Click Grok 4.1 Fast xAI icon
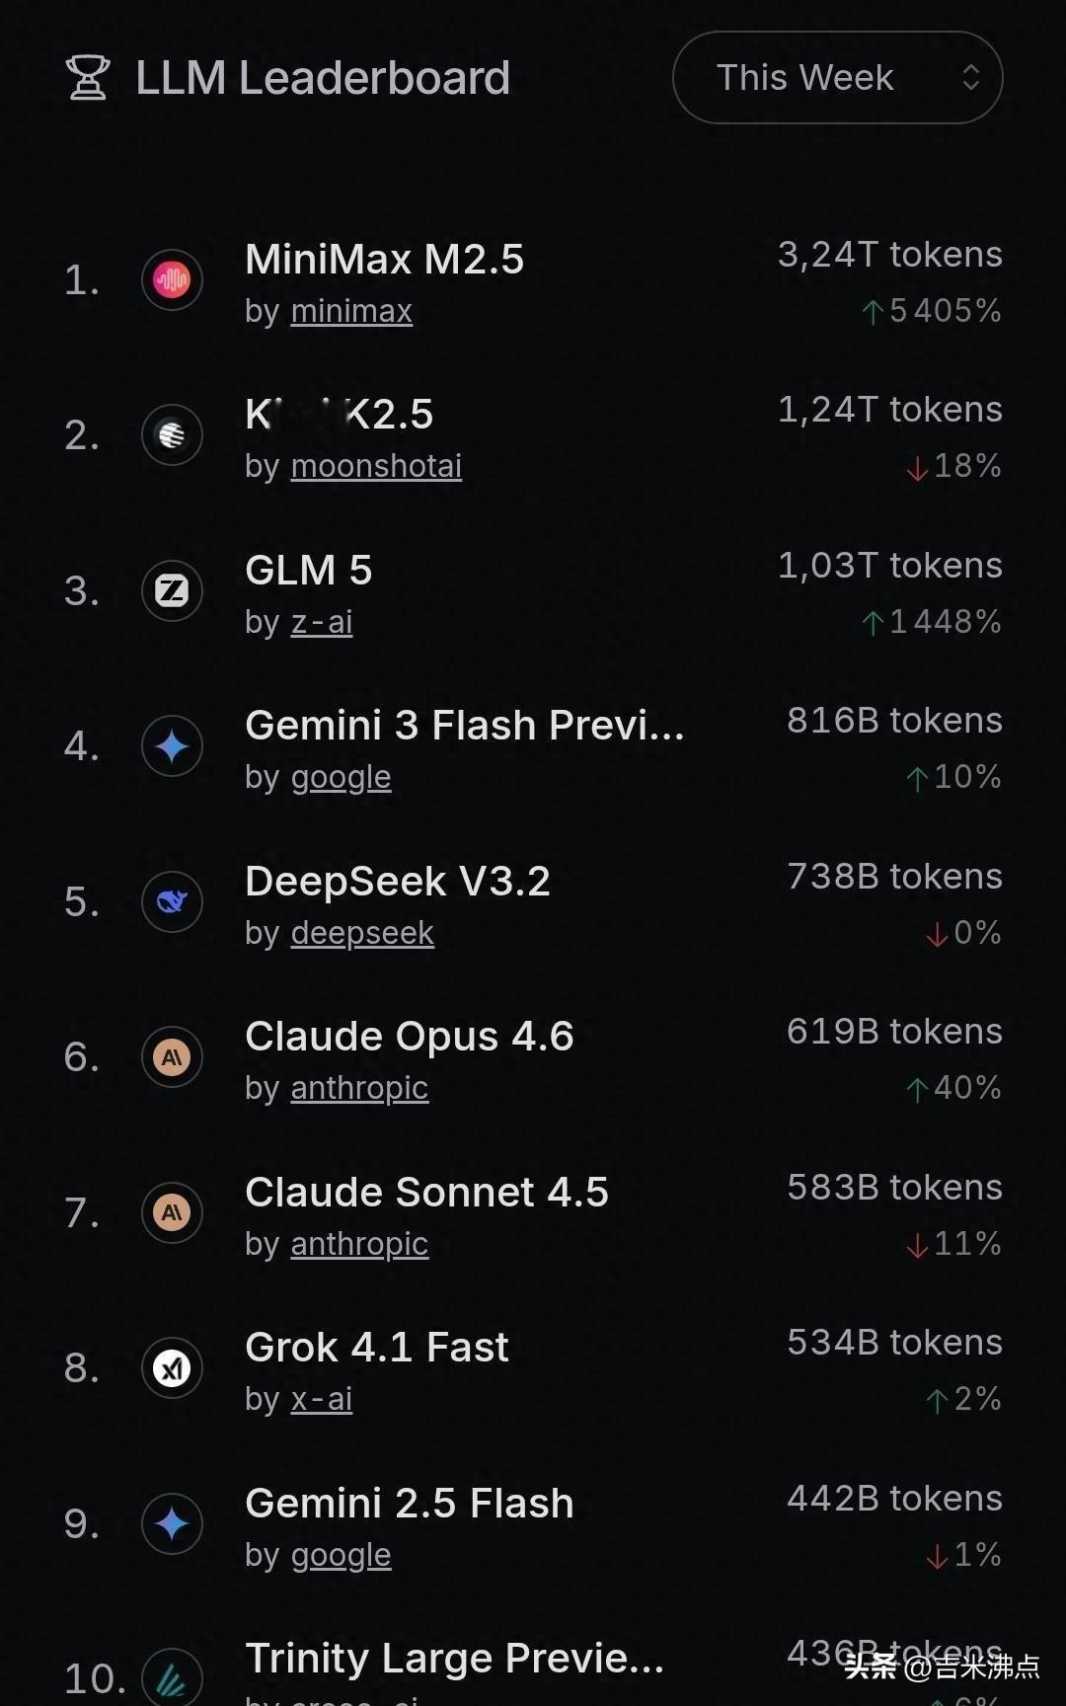1066x1706 pixels. [172, 1368]
